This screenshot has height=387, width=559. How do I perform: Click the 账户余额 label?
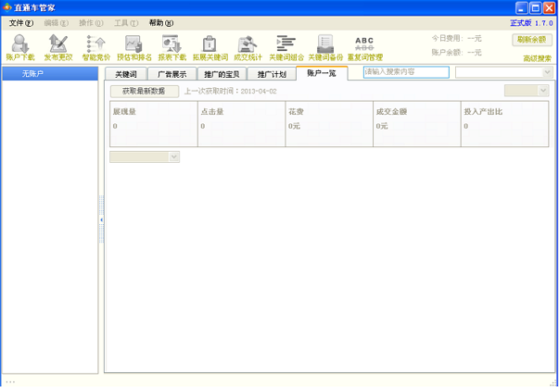click(x=448, y=53)
